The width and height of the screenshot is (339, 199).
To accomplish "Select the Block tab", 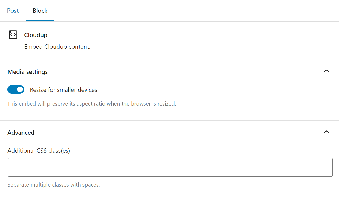I will [x=40, y=11].
